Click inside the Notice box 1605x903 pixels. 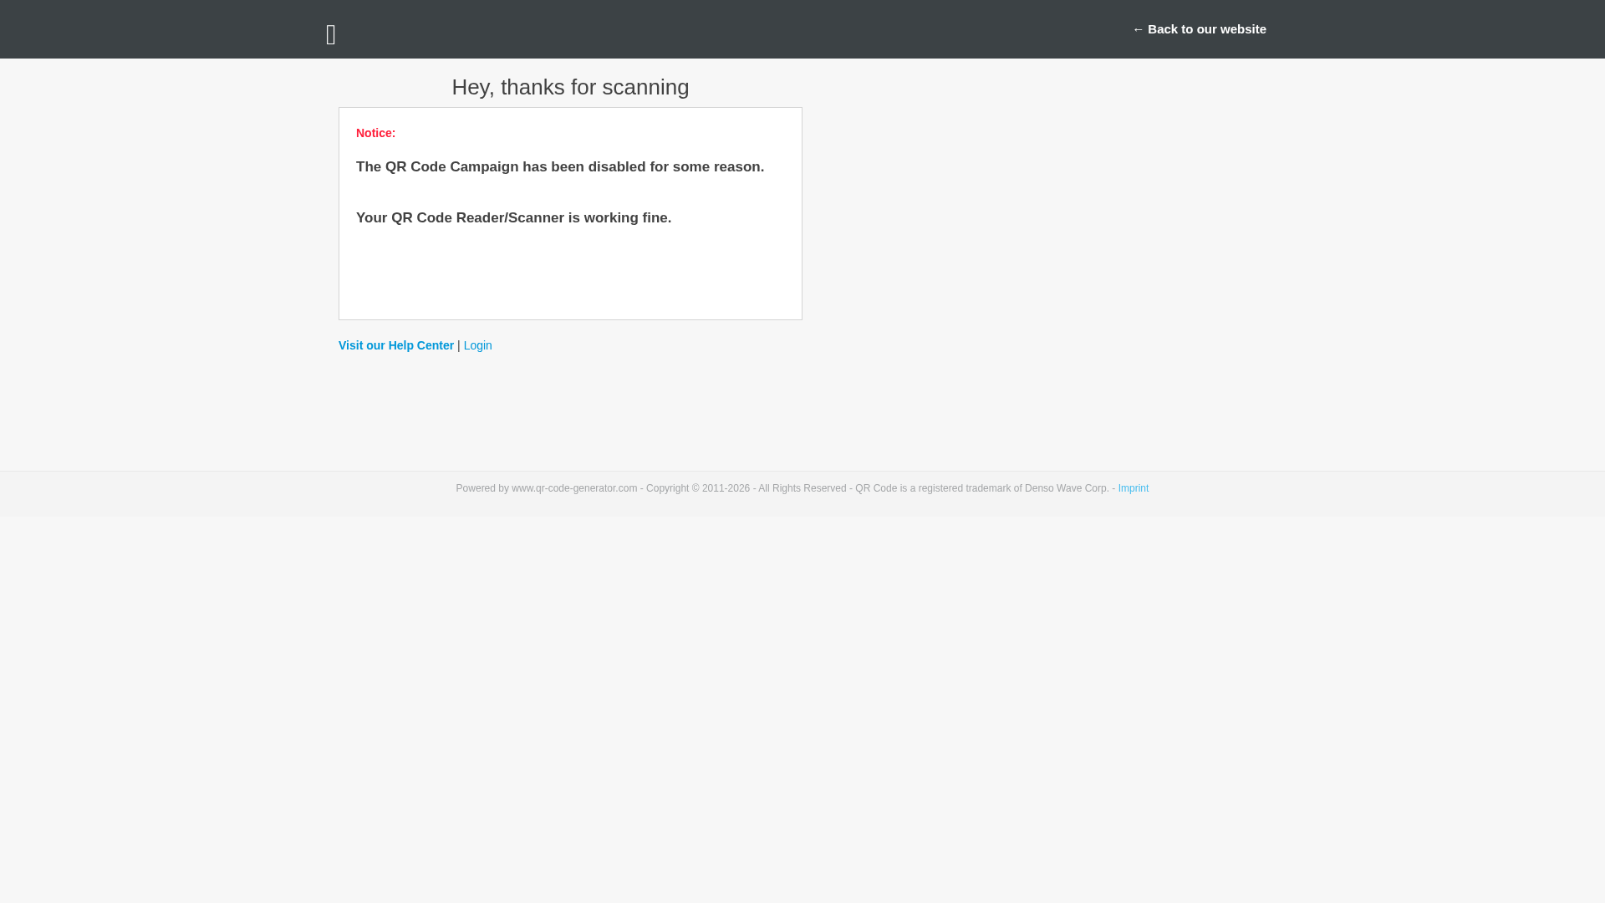point(570,276)
